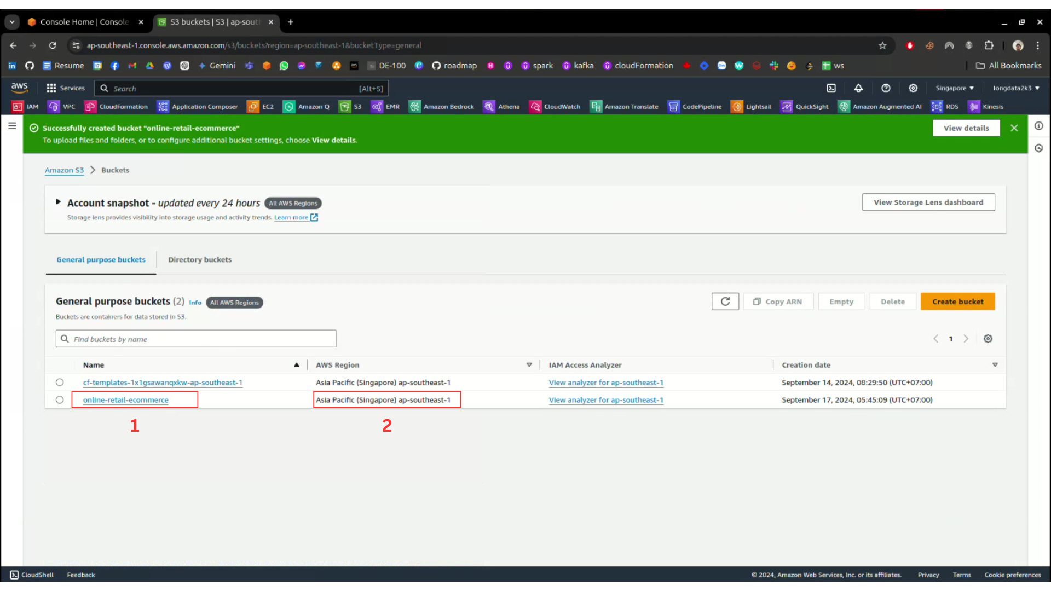The width and height of the screenshot is (1051, 591).
Task: Select the cf-templates bucket radio button
Action: pos(60,383)
